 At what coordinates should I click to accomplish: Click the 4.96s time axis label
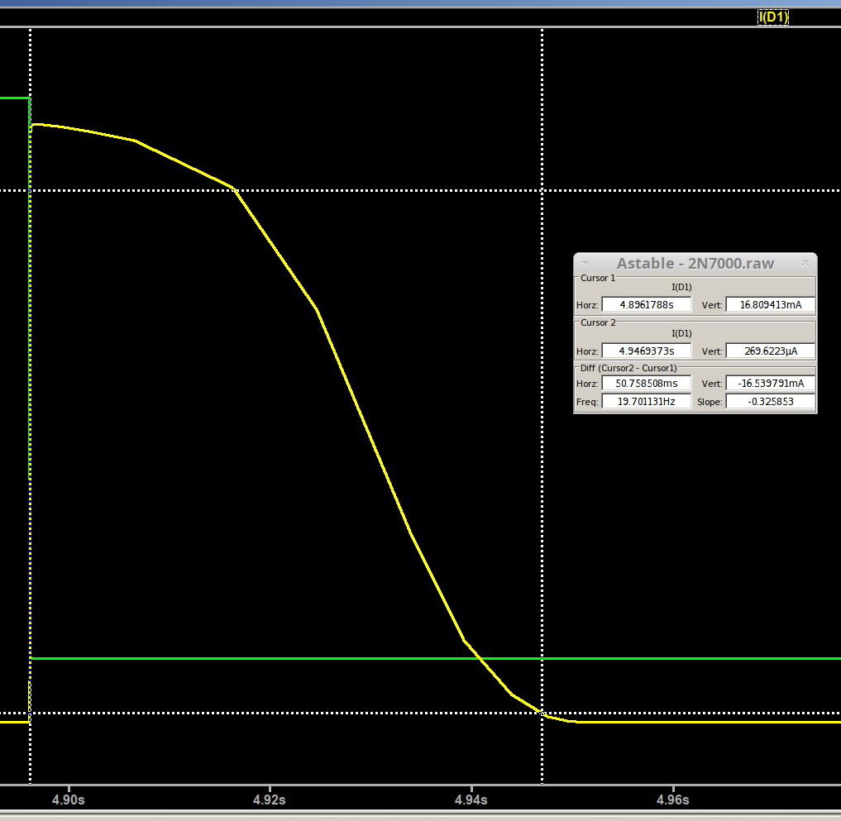[673, 800]
